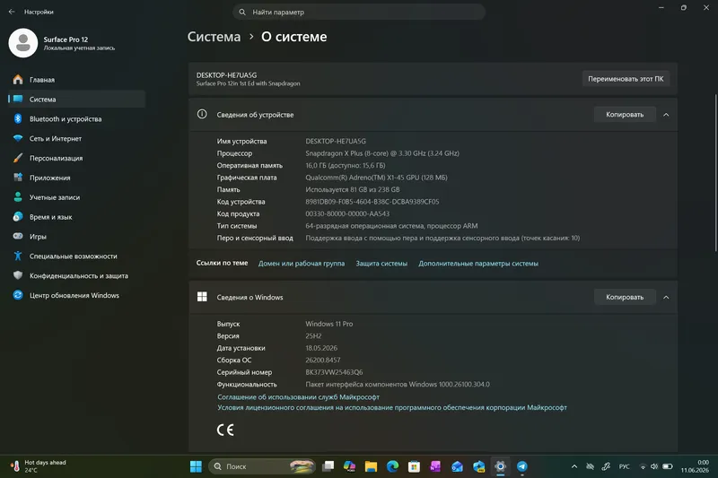This screenshot has height=478, width=718.
Task: Click the device ID value 8981DB09-F0B5
Action: tap(372, 202)
